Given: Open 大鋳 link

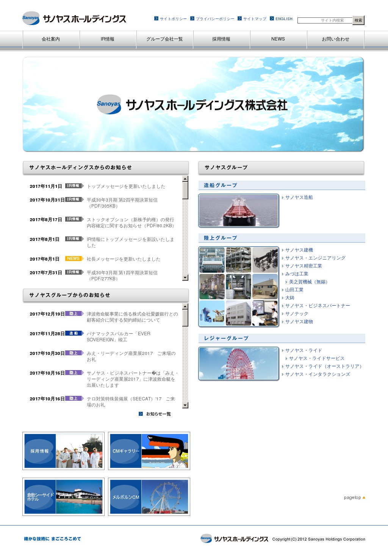Looking at the screenshot, I should [x=290, y=298].
